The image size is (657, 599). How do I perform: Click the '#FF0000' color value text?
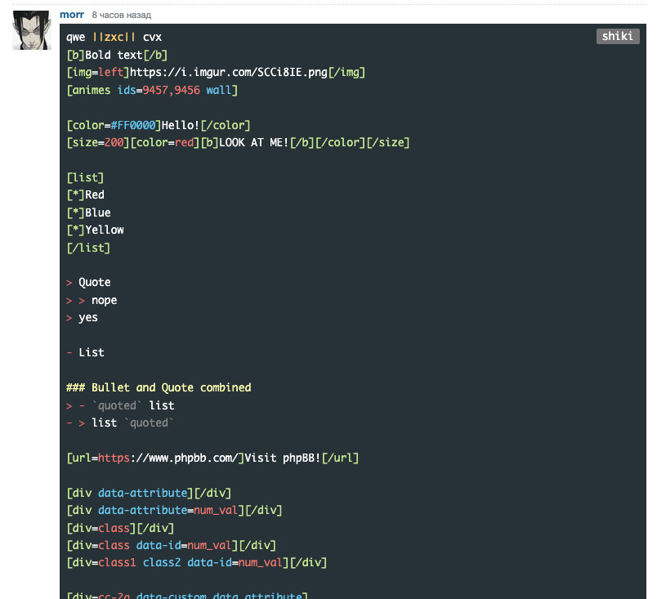click(130, 125)
